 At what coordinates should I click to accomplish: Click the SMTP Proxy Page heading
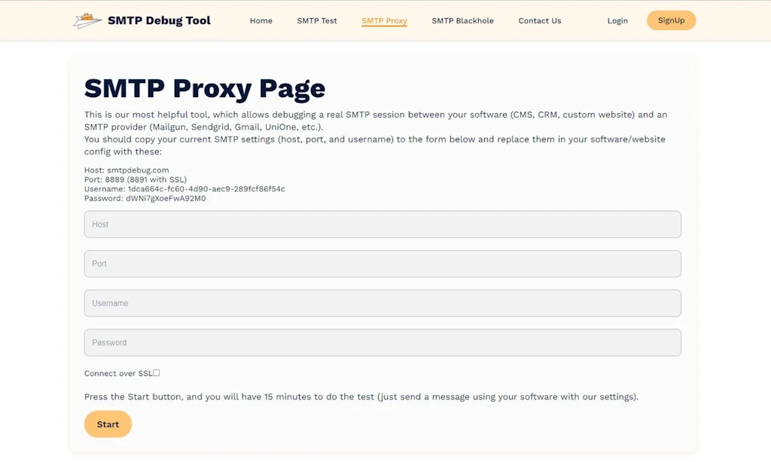[x=204, y=88]
